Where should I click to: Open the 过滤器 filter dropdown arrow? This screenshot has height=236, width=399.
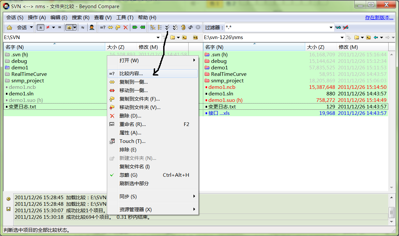click(331, 28)
